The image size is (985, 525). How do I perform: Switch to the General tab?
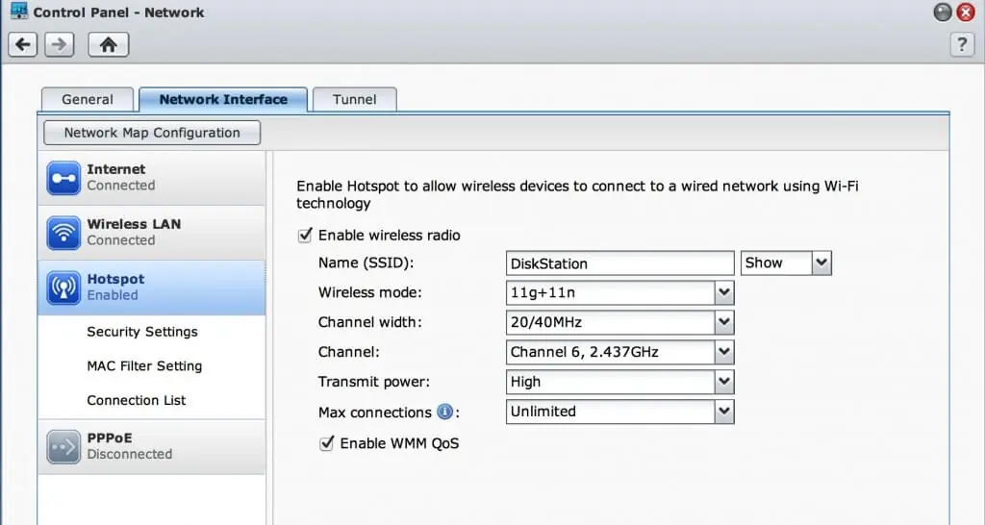[88, 99]
